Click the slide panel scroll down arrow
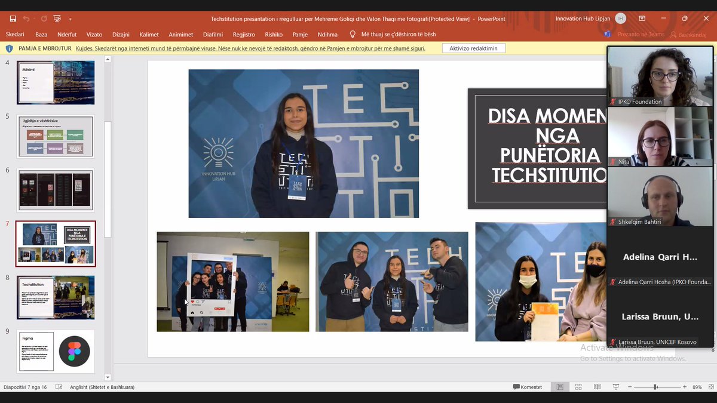The height and width of the screenshot is (403, 717). [108, 377]
